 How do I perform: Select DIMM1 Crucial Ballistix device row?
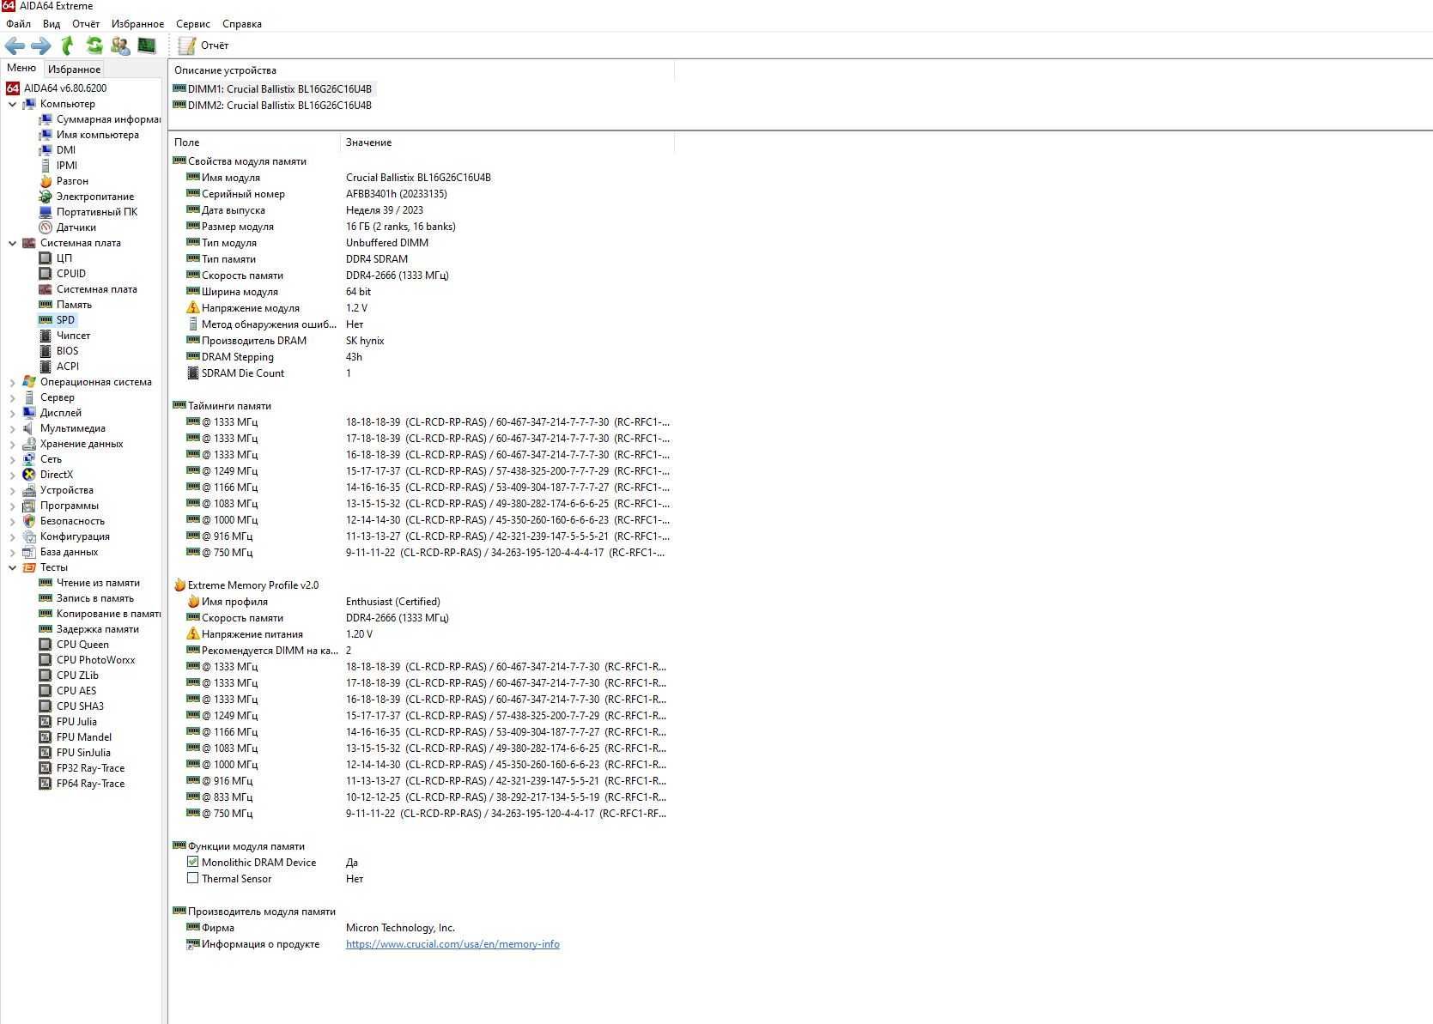pyautogui.click(x=273, y=89)
